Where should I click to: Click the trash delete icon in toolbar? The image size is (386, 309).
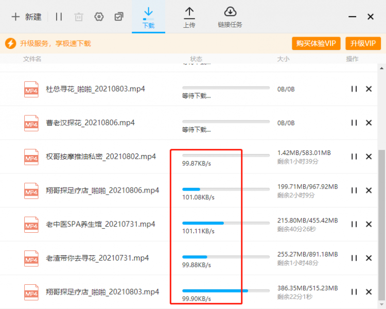pyautogui.click(x=79, y=16)
